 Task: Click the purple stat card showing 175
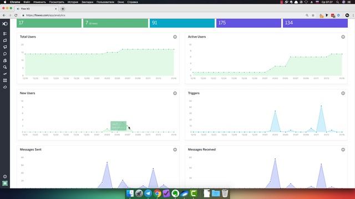(x=248, y=23)
